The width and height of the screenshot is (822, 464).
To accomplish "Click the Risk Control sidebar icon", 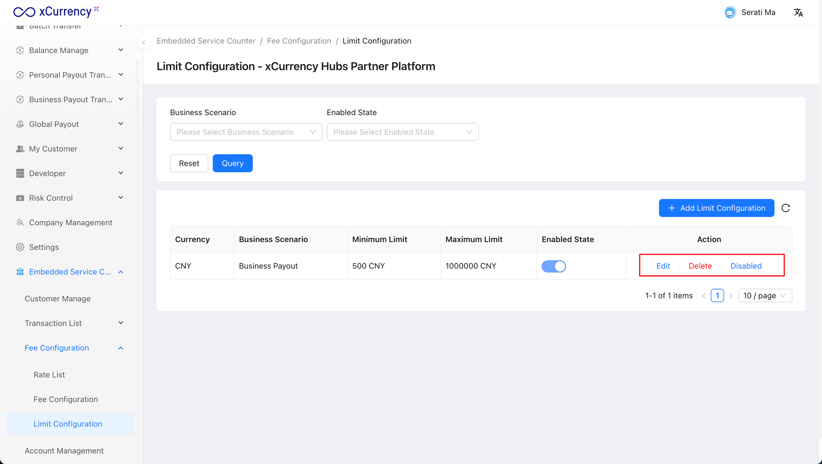I will tap(20, 198).
